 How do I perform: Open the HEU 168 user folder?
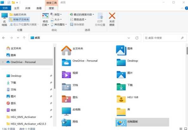tap(128, 99)
